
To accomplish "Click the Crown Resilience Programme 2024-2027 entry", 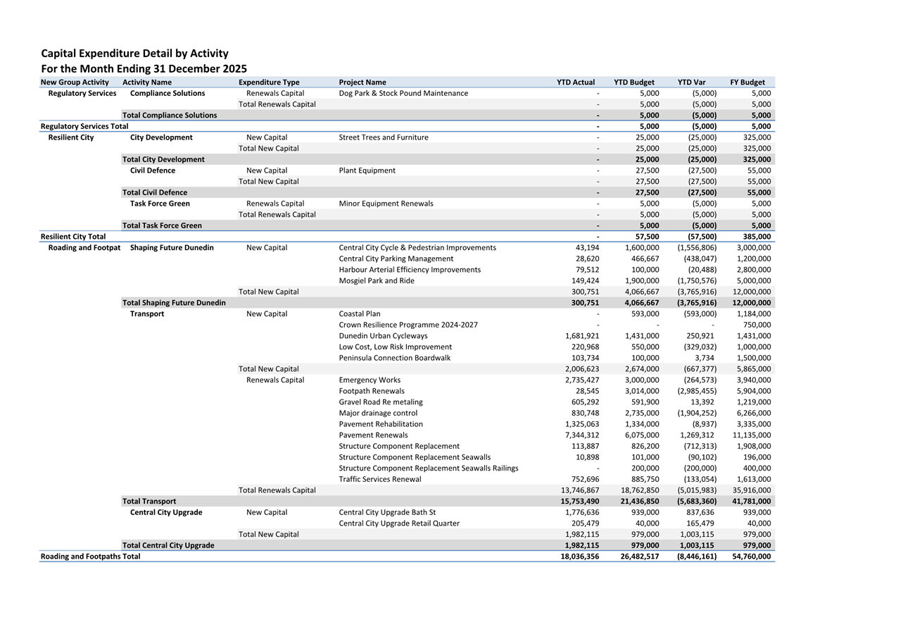I will [408, 325].
